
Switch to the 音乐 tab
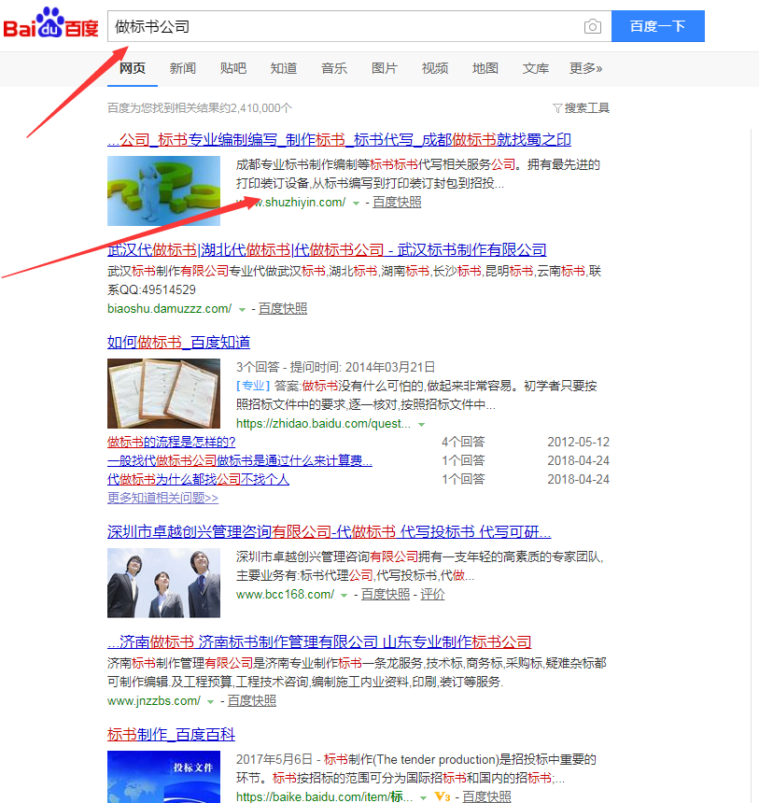[x=334, y=68]
